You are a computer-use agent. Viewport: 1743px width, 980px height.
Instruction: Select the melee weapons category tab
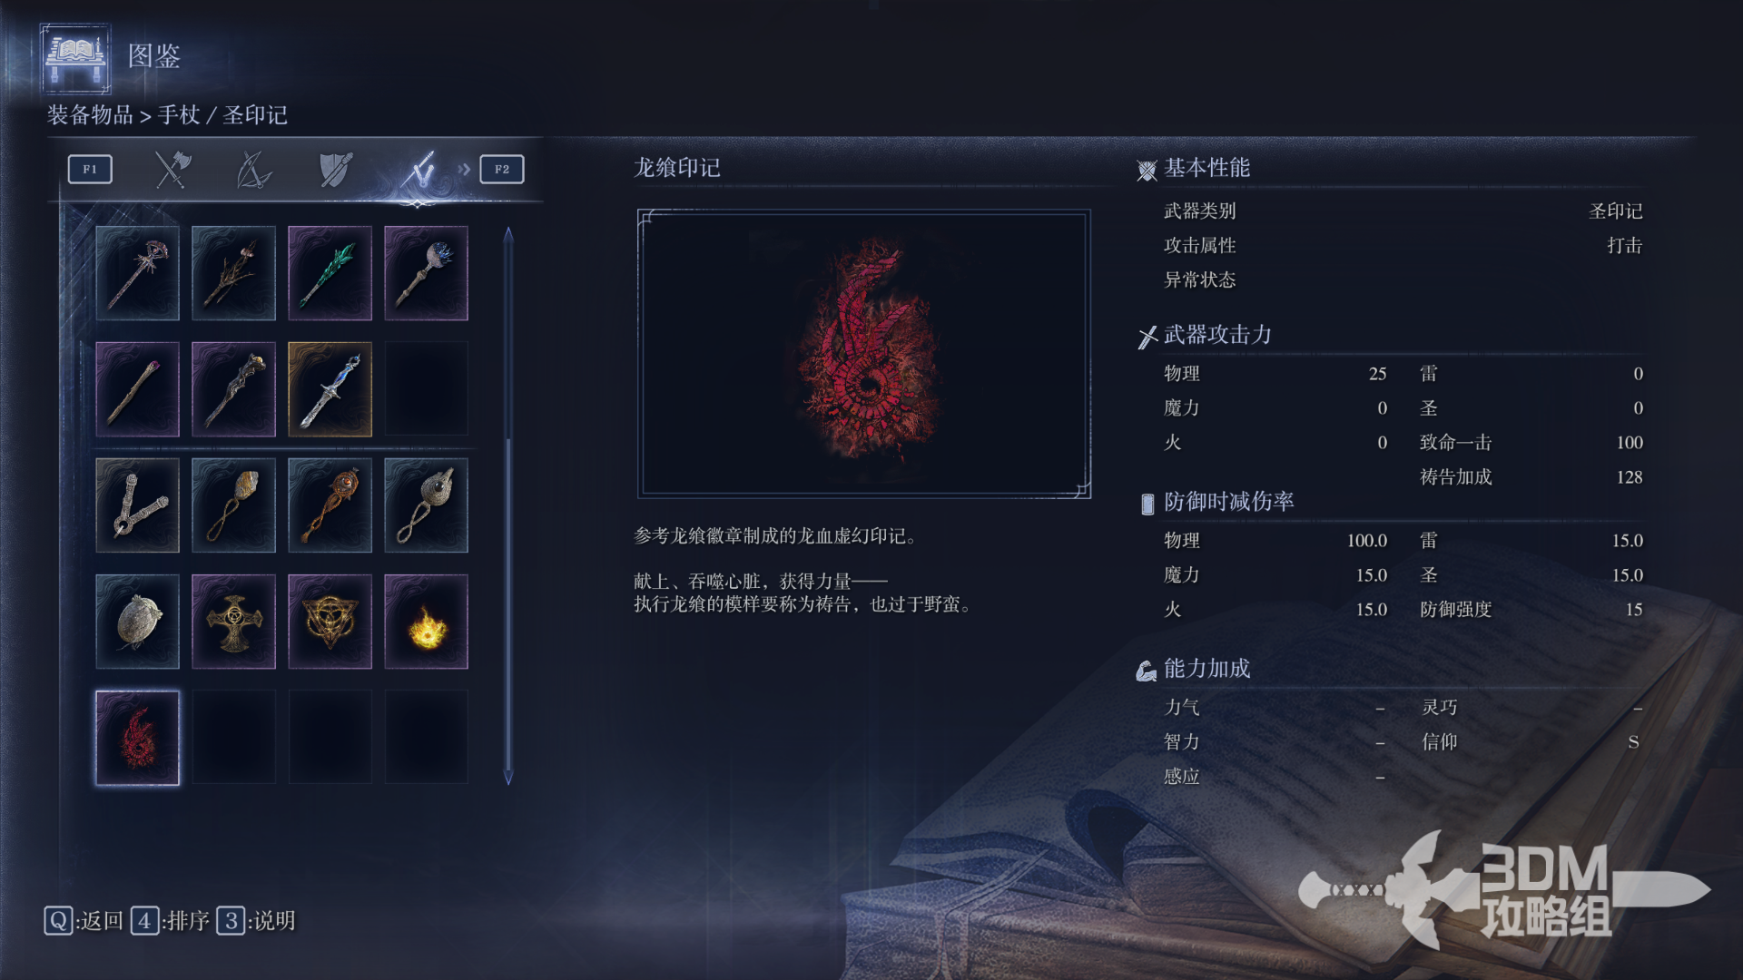tap(172, 170)
